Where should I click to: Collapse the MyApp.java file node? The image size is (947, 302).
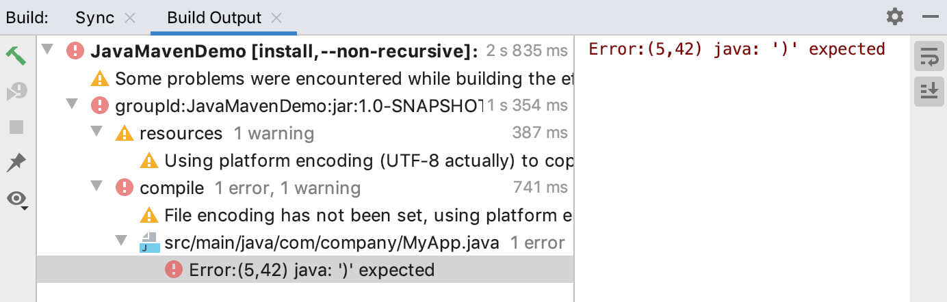(122, 241)
